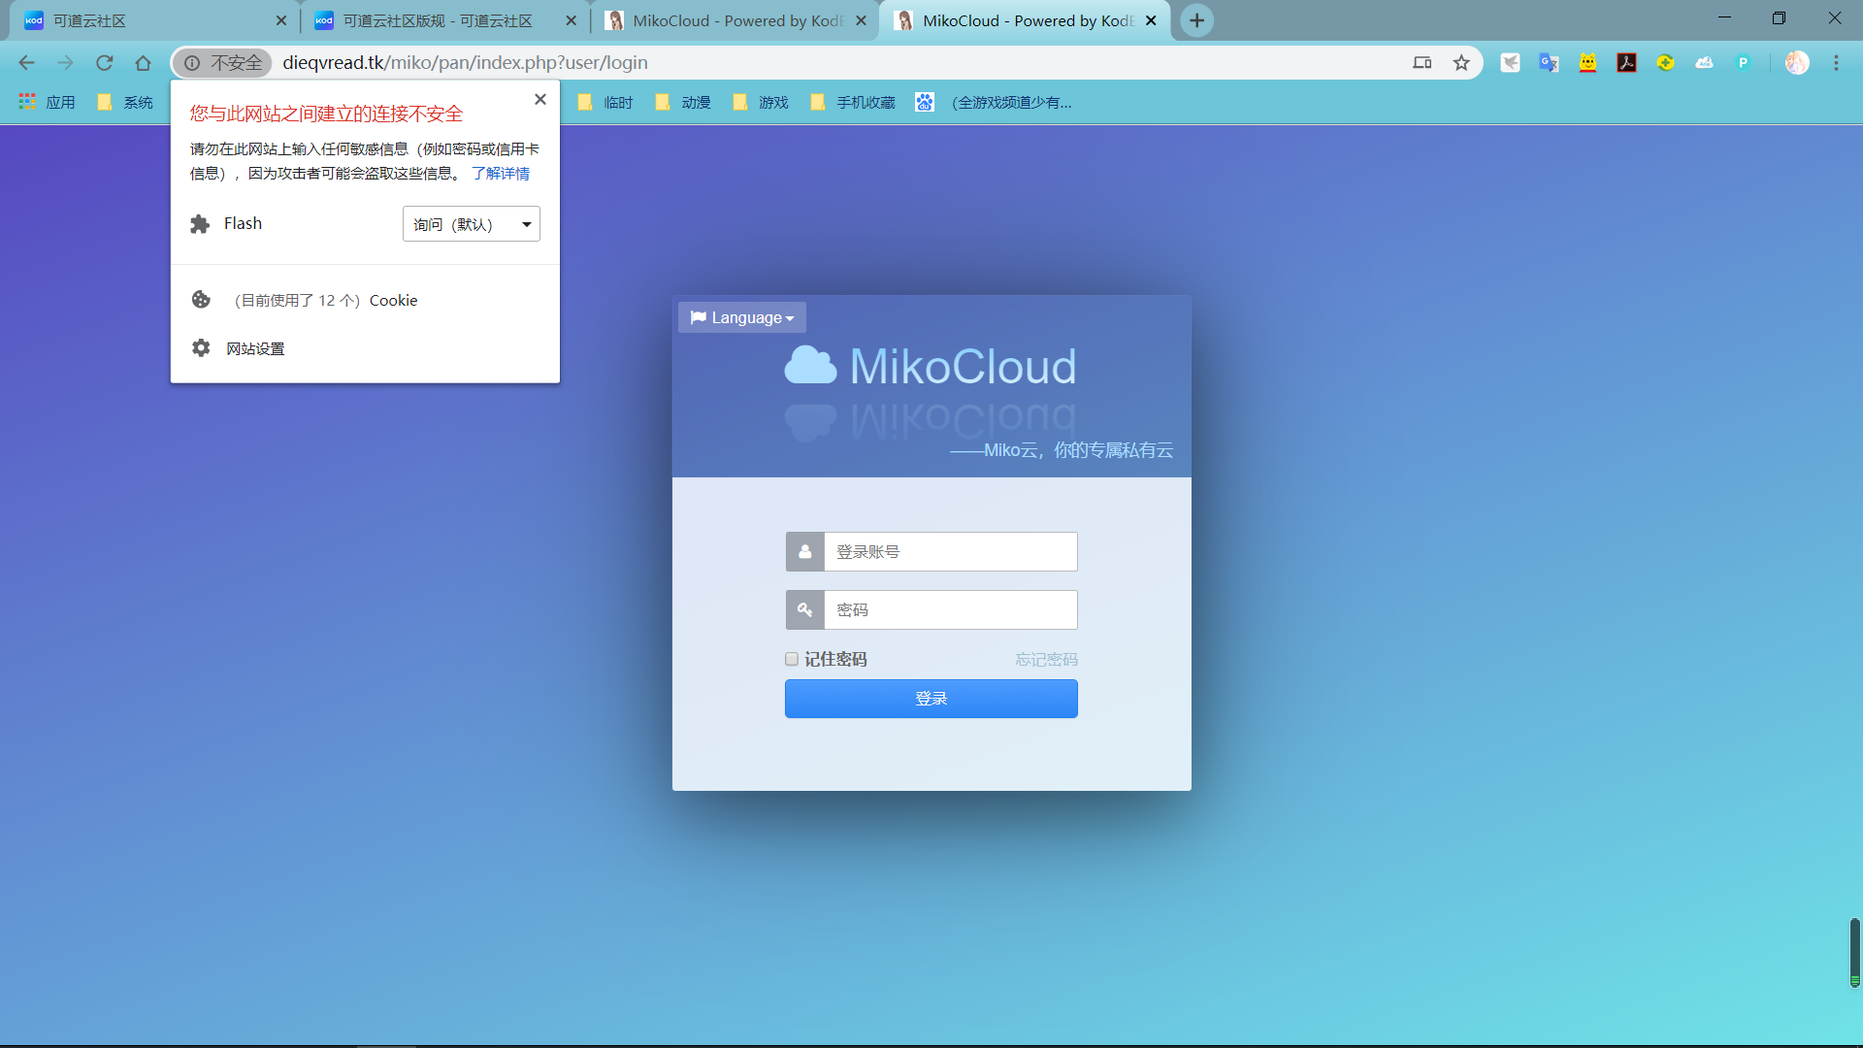Viewport: 1863px width, 1048px height.
Task: Click the user icon beside account field
Action: click(804, 551)
